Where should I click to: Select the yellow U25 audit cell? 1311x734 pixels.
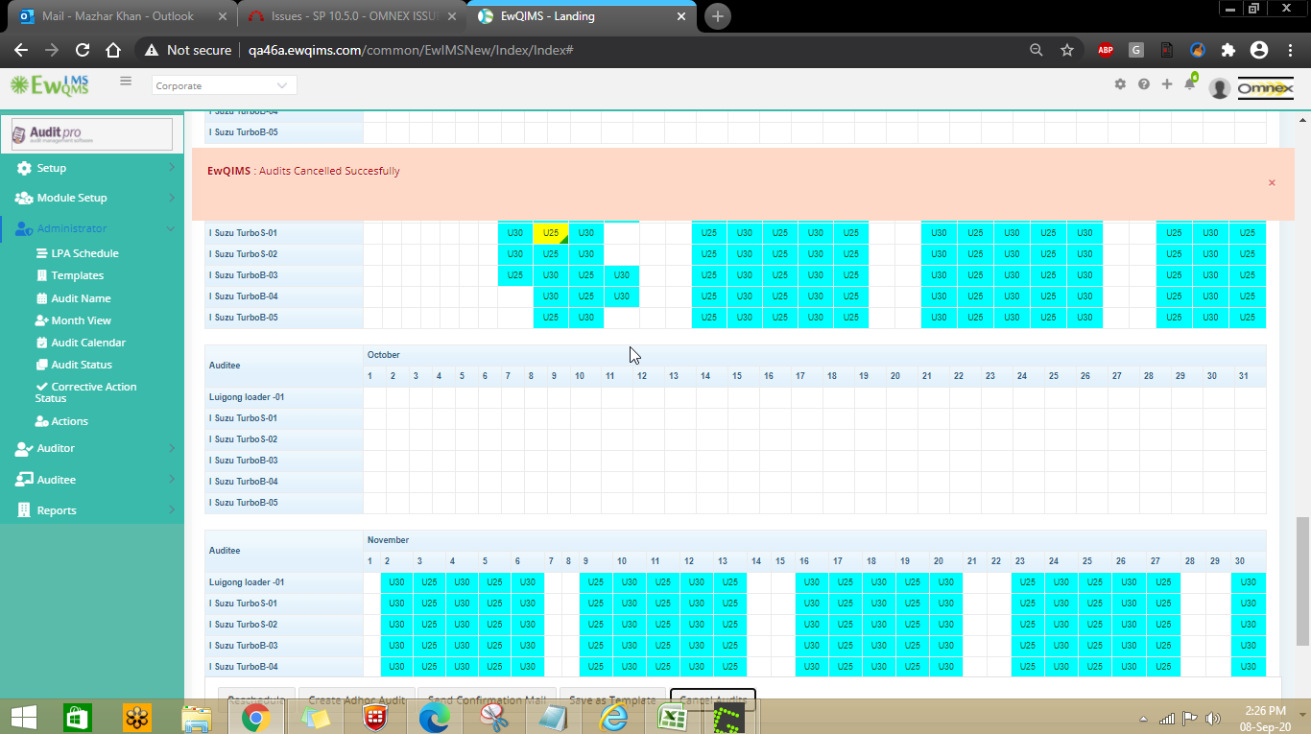(551, 233)
